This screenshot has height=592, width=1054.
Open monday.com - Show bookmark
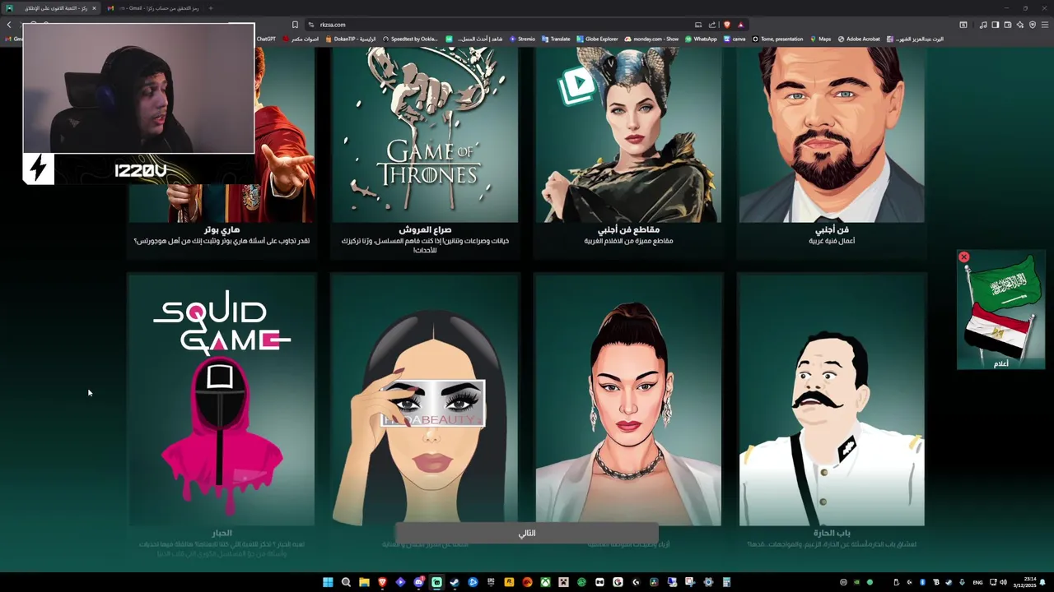pyautogui.click(x=651, y=39)
